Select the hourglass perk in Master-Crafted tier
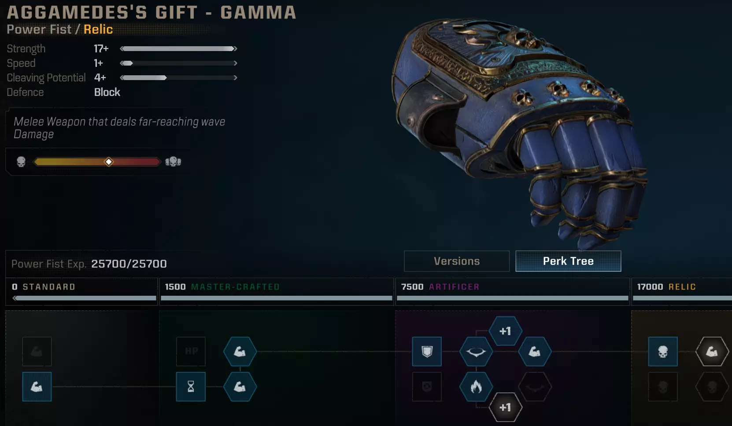 coord(191,387)
